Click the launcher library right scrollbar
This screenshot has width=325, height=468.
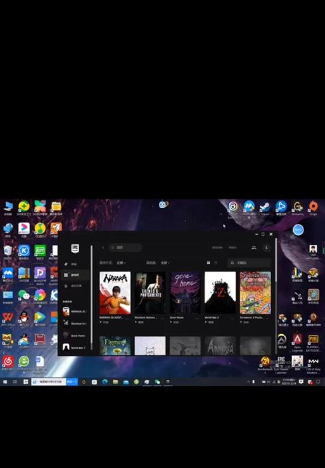276,259
